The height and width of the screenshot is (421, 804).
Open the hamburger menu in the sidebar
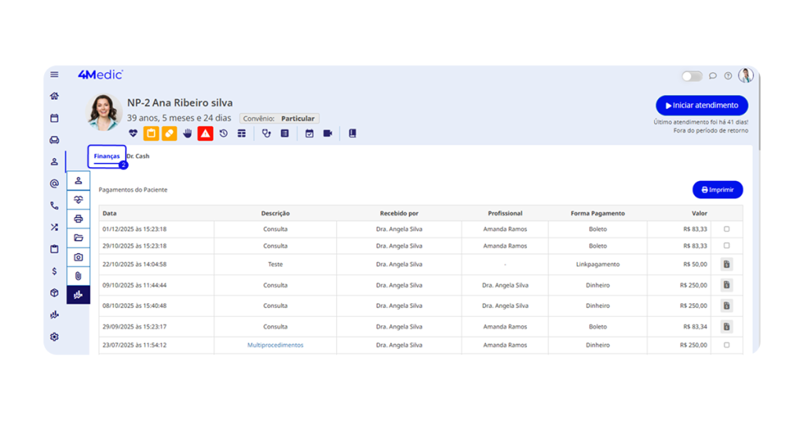tap(54, 74)
